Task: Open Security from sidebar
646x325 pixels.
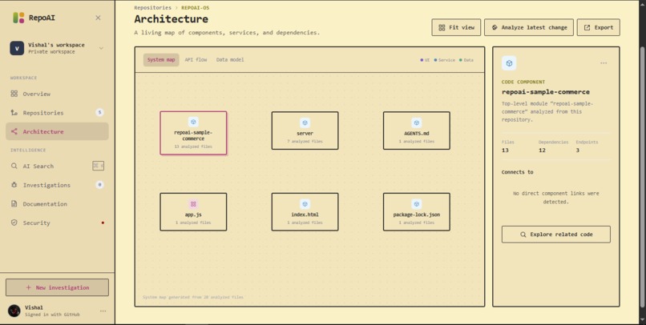Action: pos(57,223)
